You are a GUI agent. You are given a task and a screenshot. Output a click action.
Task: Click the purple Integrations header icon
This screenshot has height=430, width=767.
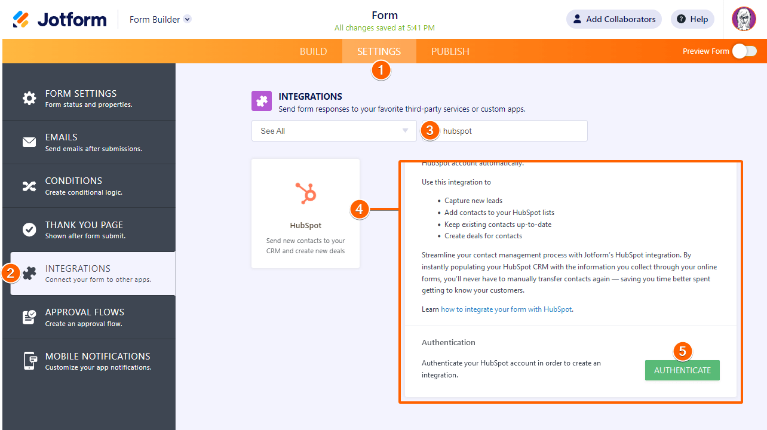[x=262, y=102]
